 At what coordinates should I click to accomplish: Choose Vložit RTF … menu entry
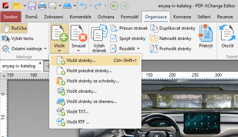(x=95, y=122)
